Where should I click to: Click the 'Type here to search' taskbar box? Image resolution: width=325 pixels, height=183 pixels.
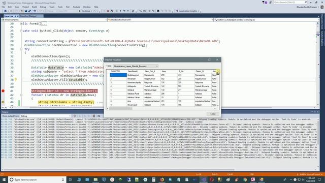pos(37,179)
